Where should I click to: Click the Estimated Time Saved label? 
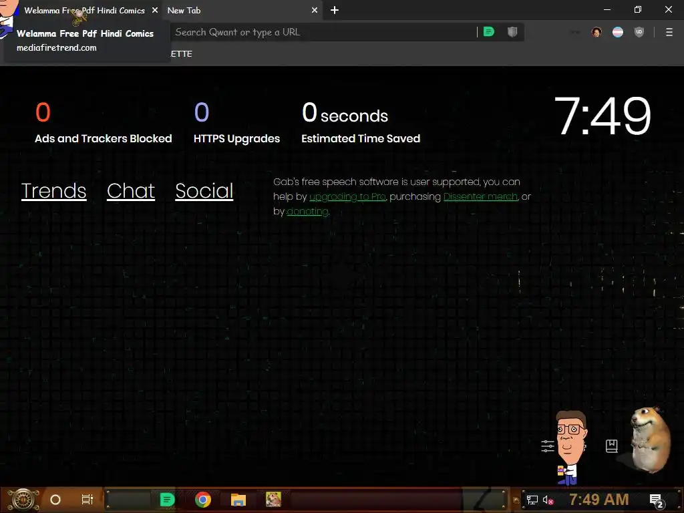click(361, 139)
